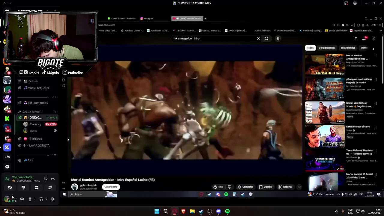Image resolution: width=384 pixels, height=216 pixels.
Task: Select the Mortal Kombat YouTube tab
Action: [x=187, y=19]
